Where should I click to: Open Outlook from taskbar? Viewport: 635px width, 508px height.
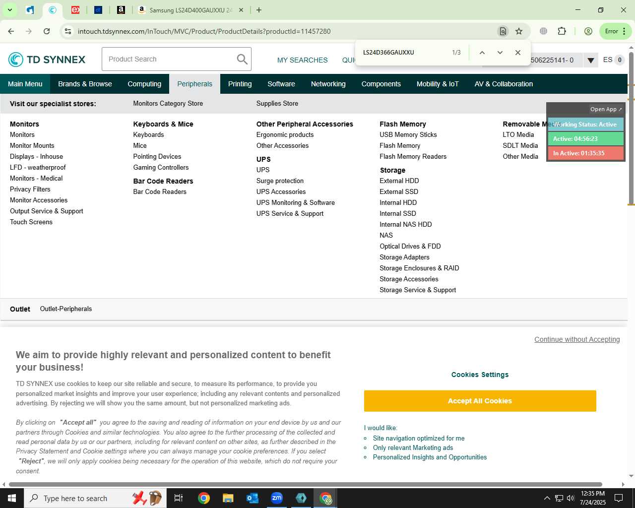tap(253, 498)
